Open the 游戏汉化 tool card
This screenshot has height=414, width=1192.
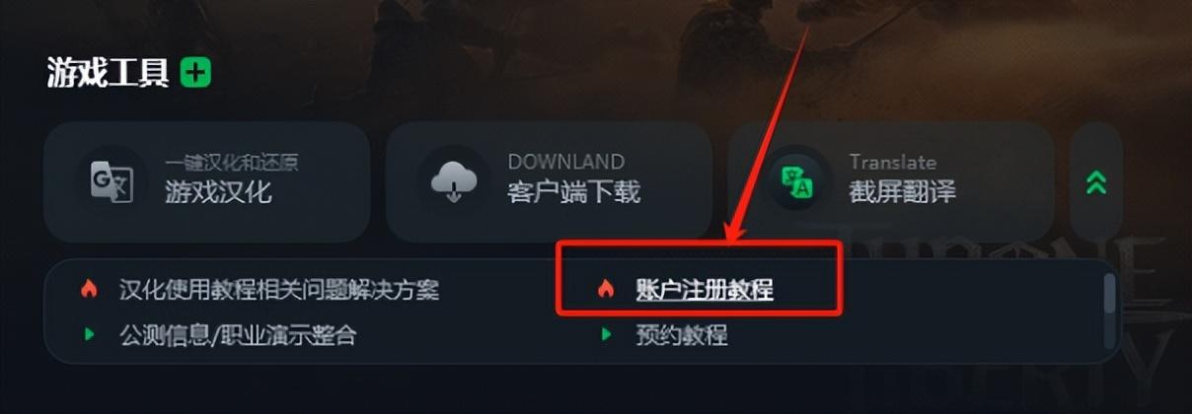(207, 181)
